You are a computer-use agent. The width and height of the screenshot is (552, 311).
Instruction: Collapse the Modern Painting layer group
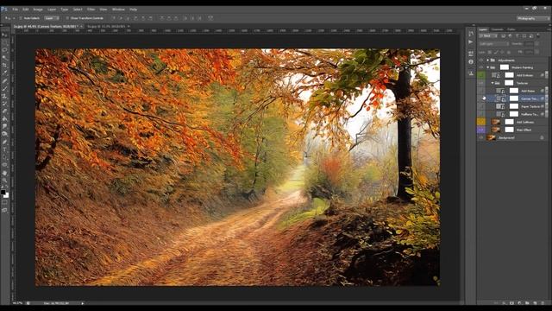(488, 67)
